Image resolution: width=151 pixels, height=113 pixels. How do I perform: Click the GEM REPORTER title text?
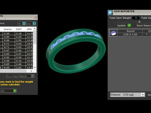124,11
